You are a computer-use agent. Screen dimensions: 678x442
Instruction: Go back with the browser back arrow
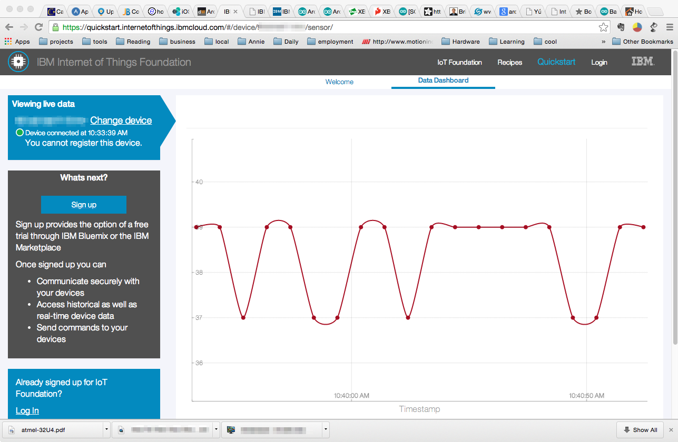click(9, 27)
